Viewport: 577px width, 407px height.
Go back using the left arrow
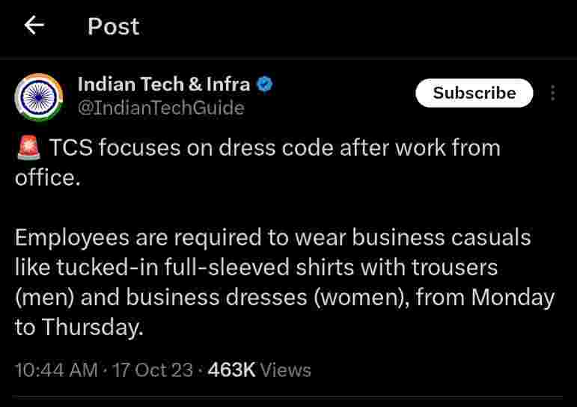click(34, 26)
